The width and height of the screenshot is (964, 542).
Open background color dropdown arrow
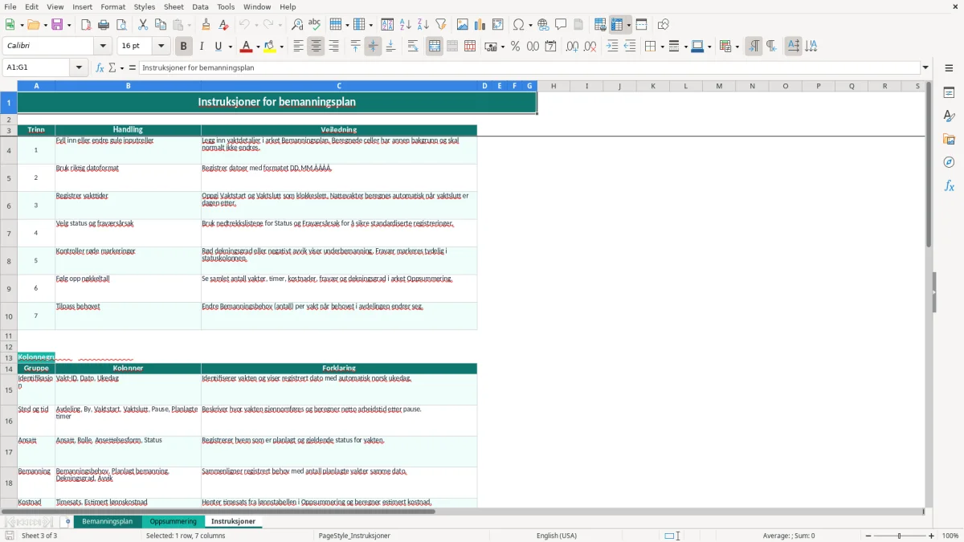click(x=281, y=47)
